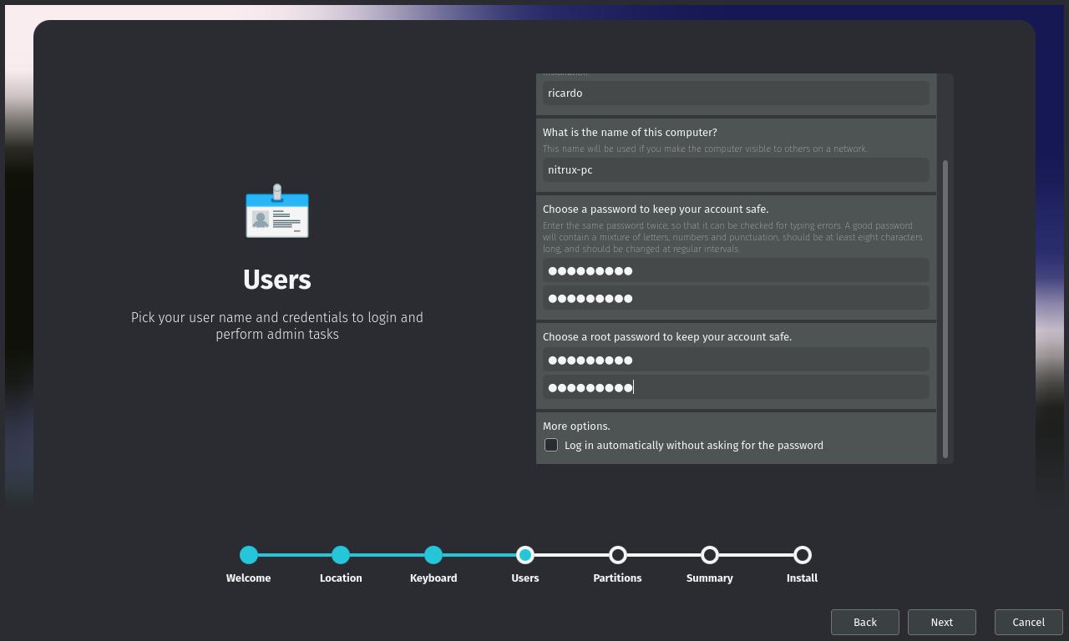Edit the computer name field nitrux-pc
Image resolution: width=1069 pixels, height=641 pixels.
[x=736, y=169]
